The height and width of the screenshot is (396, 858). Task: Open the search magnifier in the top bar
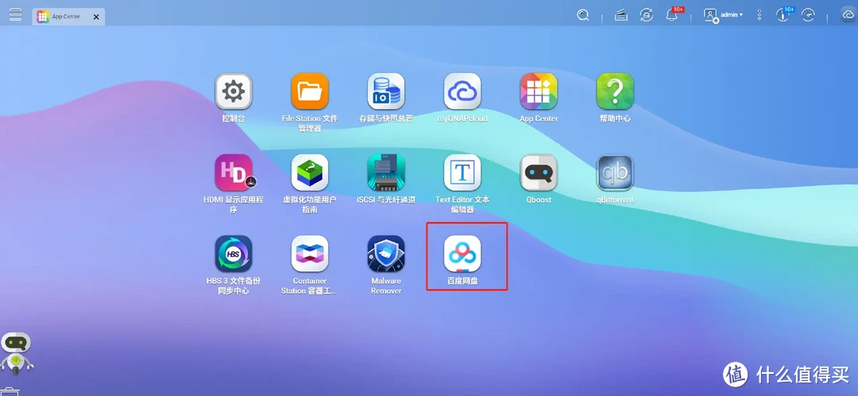click(x=583, y=15)
